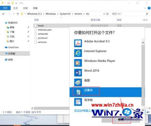Pick the Windows Media Player icon

coord(78,63)
